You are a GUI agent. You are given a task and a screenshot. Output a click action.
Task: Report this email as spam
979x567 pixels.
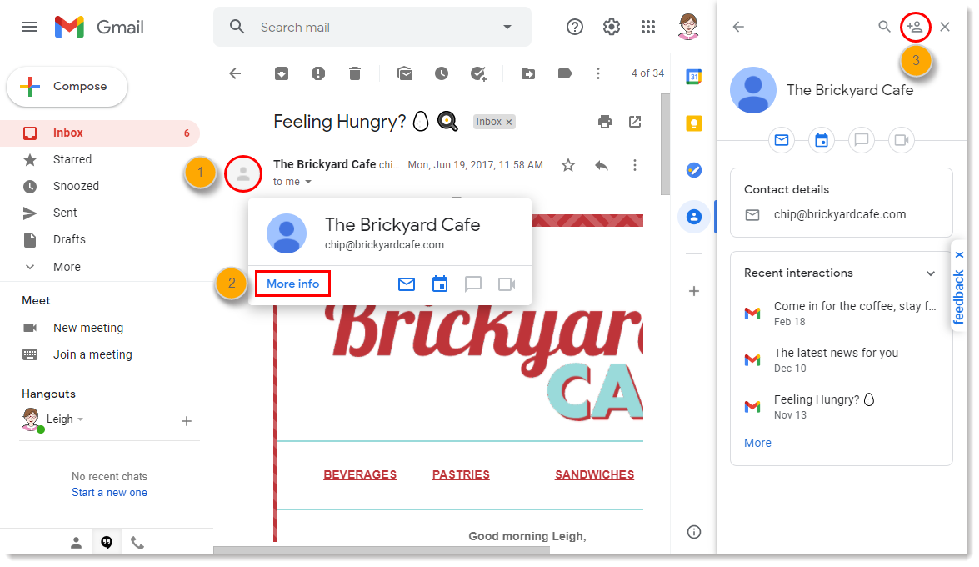[318, 73]
